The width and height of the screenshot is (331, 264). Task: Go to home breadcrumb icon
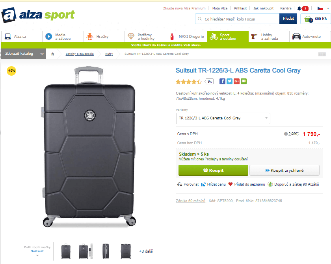(52, 54)
